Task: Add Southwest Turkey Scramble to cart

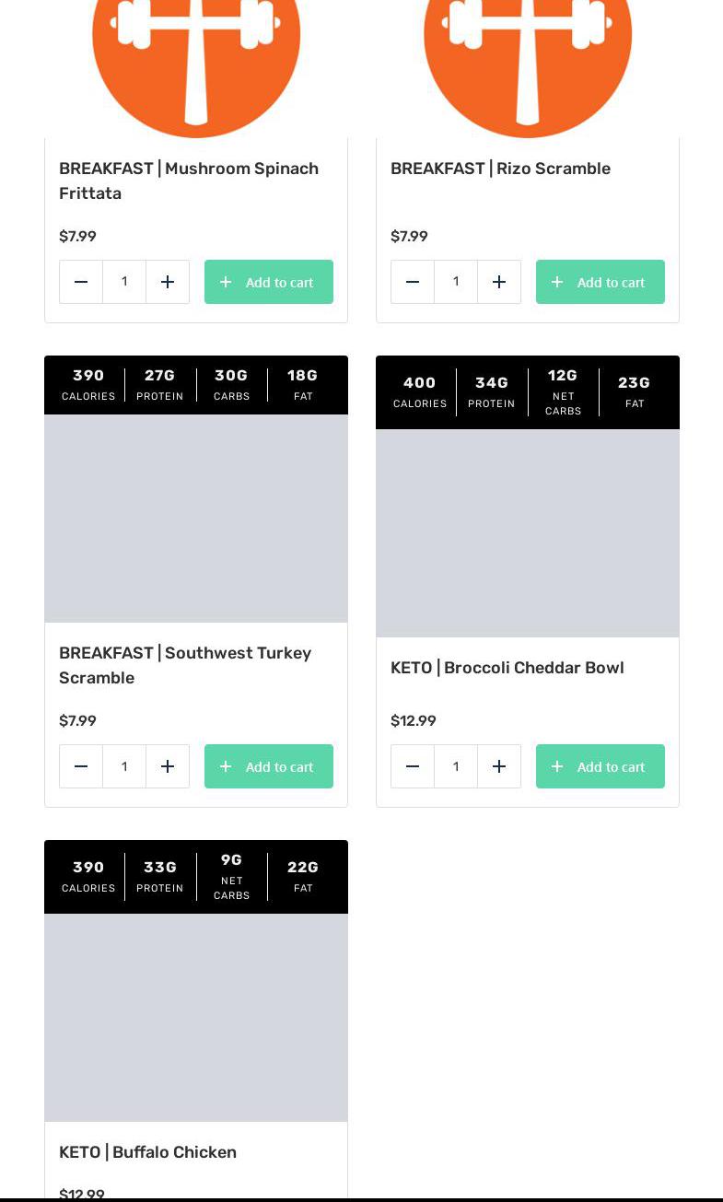Action: pyautogui.click(x=269, y=766)
